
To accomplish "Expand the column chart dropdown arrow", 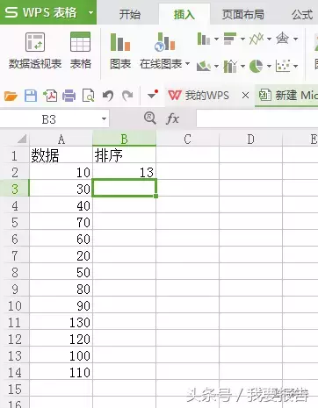I will click(216, 39).
